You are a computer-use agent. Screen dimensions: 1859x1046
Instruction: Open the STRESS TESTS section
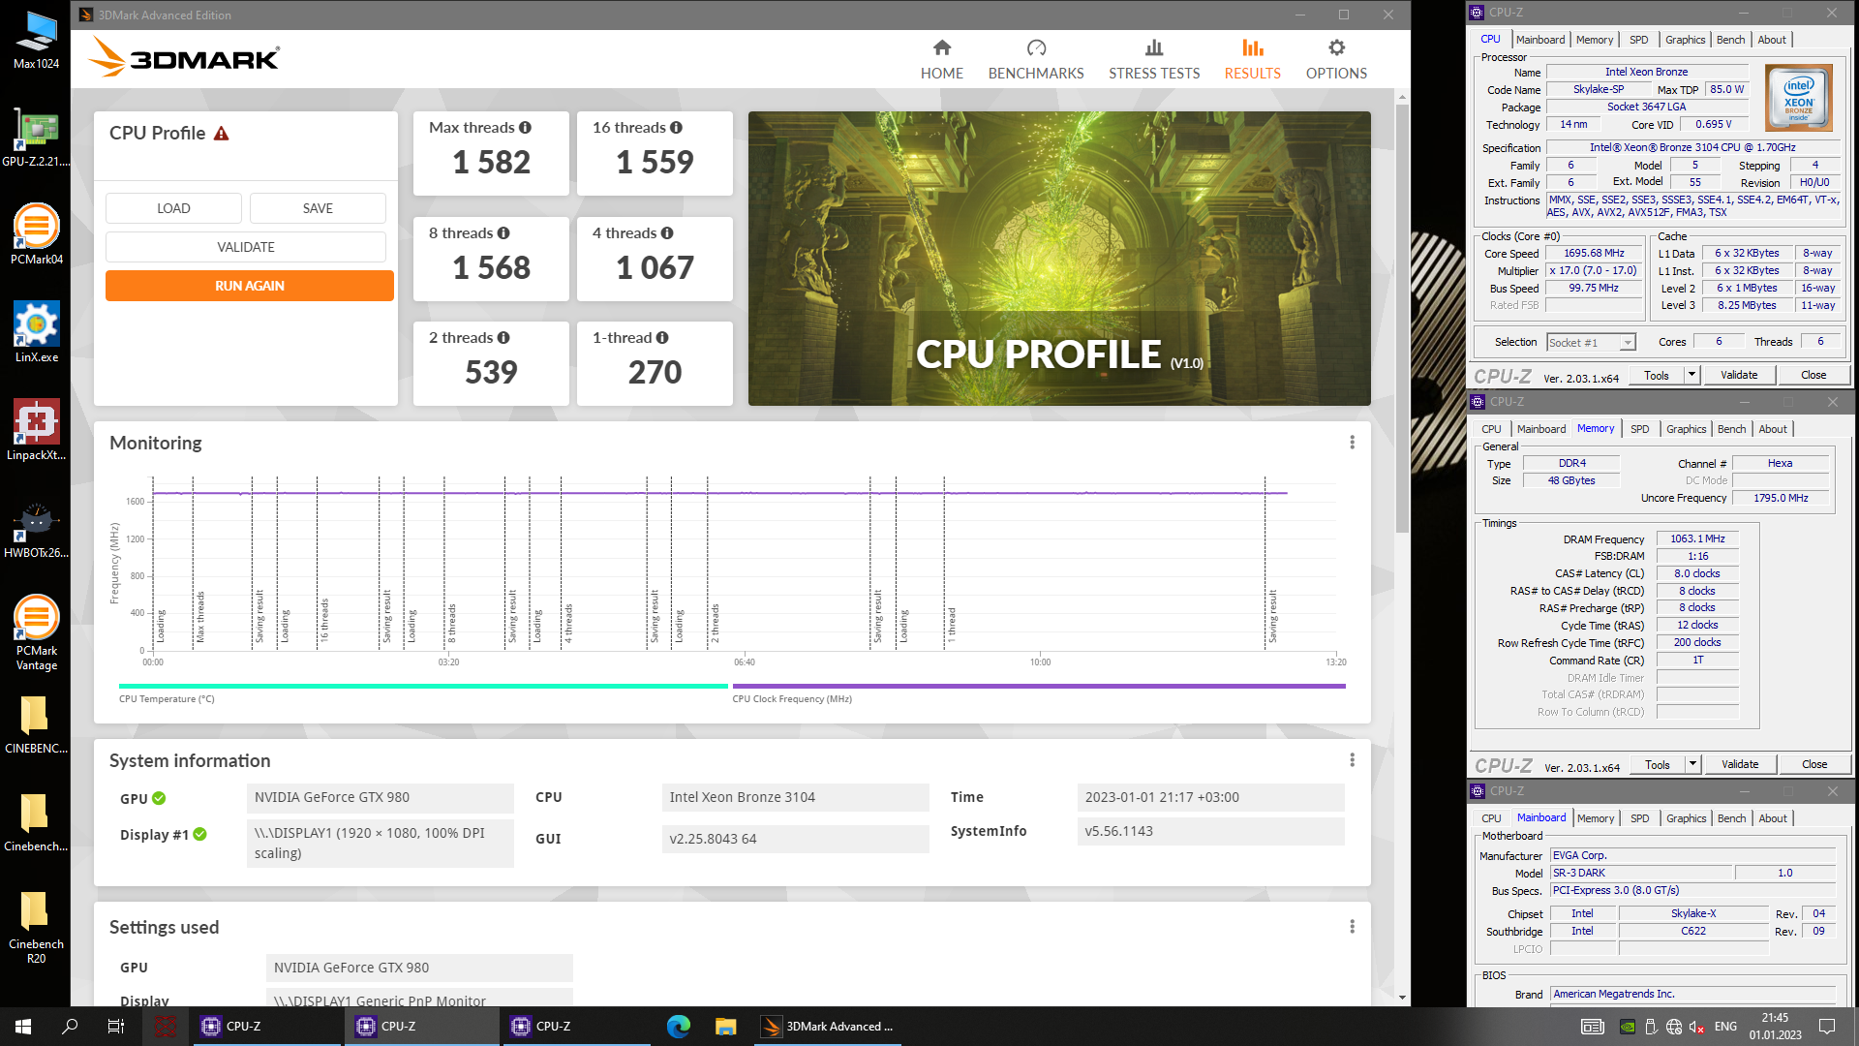point(1154,59)
